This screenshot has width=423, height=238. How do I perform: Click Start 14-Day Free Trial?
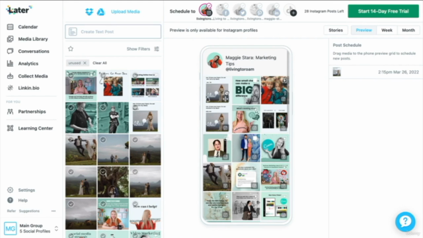tap(383, 11)
